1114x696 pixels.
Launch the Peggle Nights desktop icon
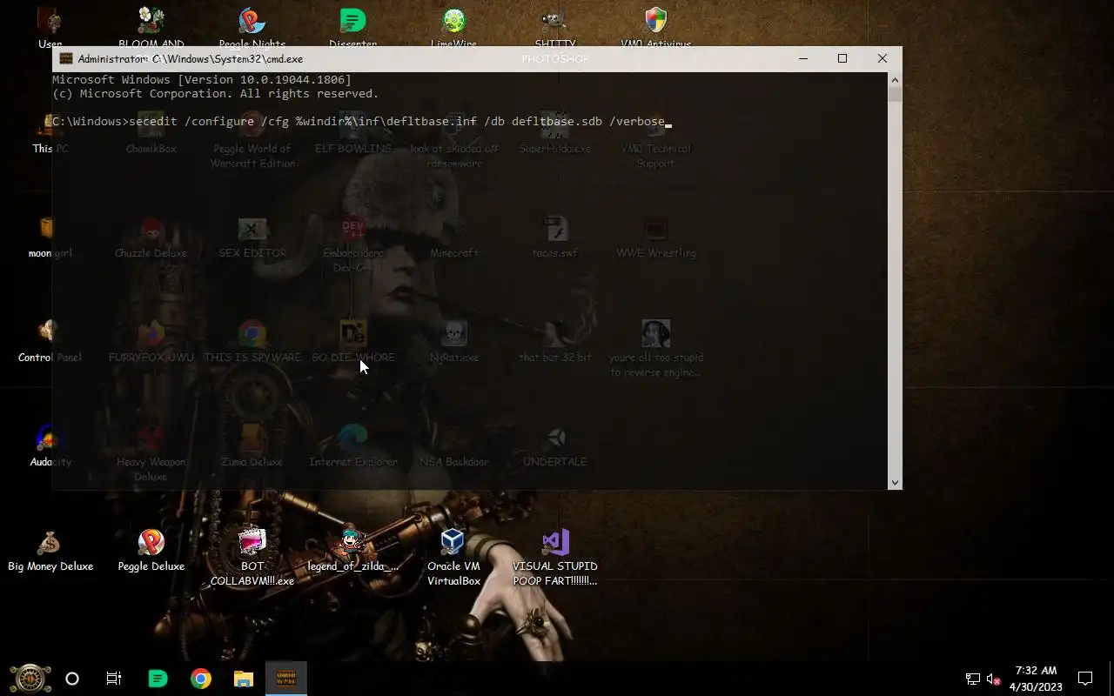coord(252,26)
